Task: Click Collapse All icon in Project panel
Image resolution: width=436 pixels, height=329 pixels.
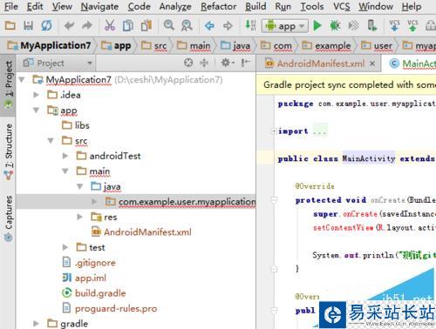Action: (204, 63)
